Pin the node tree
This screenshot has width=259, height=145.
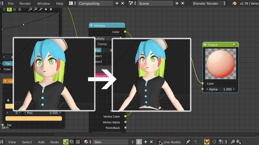point(188,142)
